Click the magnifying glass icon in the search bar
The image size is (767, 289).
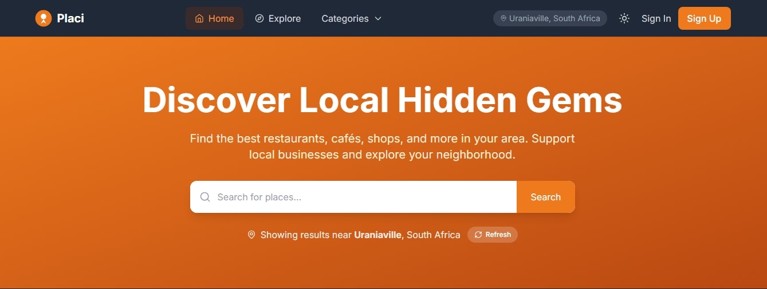click(x=205, y=197)
